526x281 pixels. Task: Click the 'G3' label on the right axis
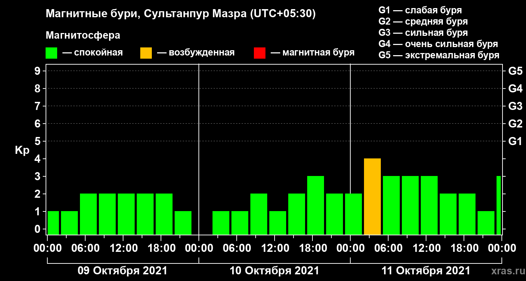(x=515, y=106)
